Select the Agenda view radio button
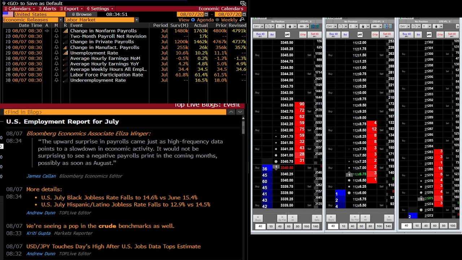462x260 pixels. coord(193,20)
